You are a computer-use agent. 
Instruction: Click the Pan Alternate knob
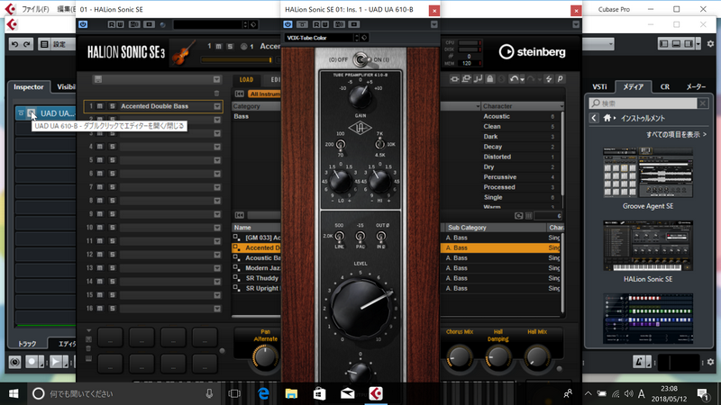tap(265, 357)
